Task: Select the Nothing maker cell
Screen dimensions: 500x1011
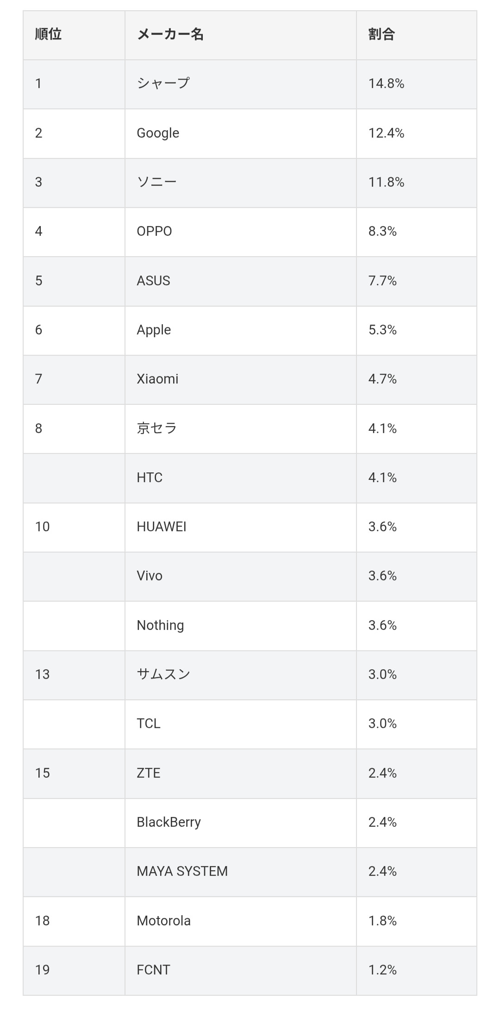Action: pos(160,625)
